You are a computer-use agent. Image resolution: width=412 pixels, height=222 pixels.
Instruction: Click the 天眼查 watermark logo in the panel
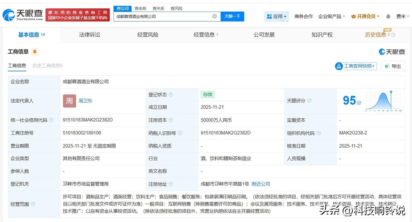tap(391, 51)
